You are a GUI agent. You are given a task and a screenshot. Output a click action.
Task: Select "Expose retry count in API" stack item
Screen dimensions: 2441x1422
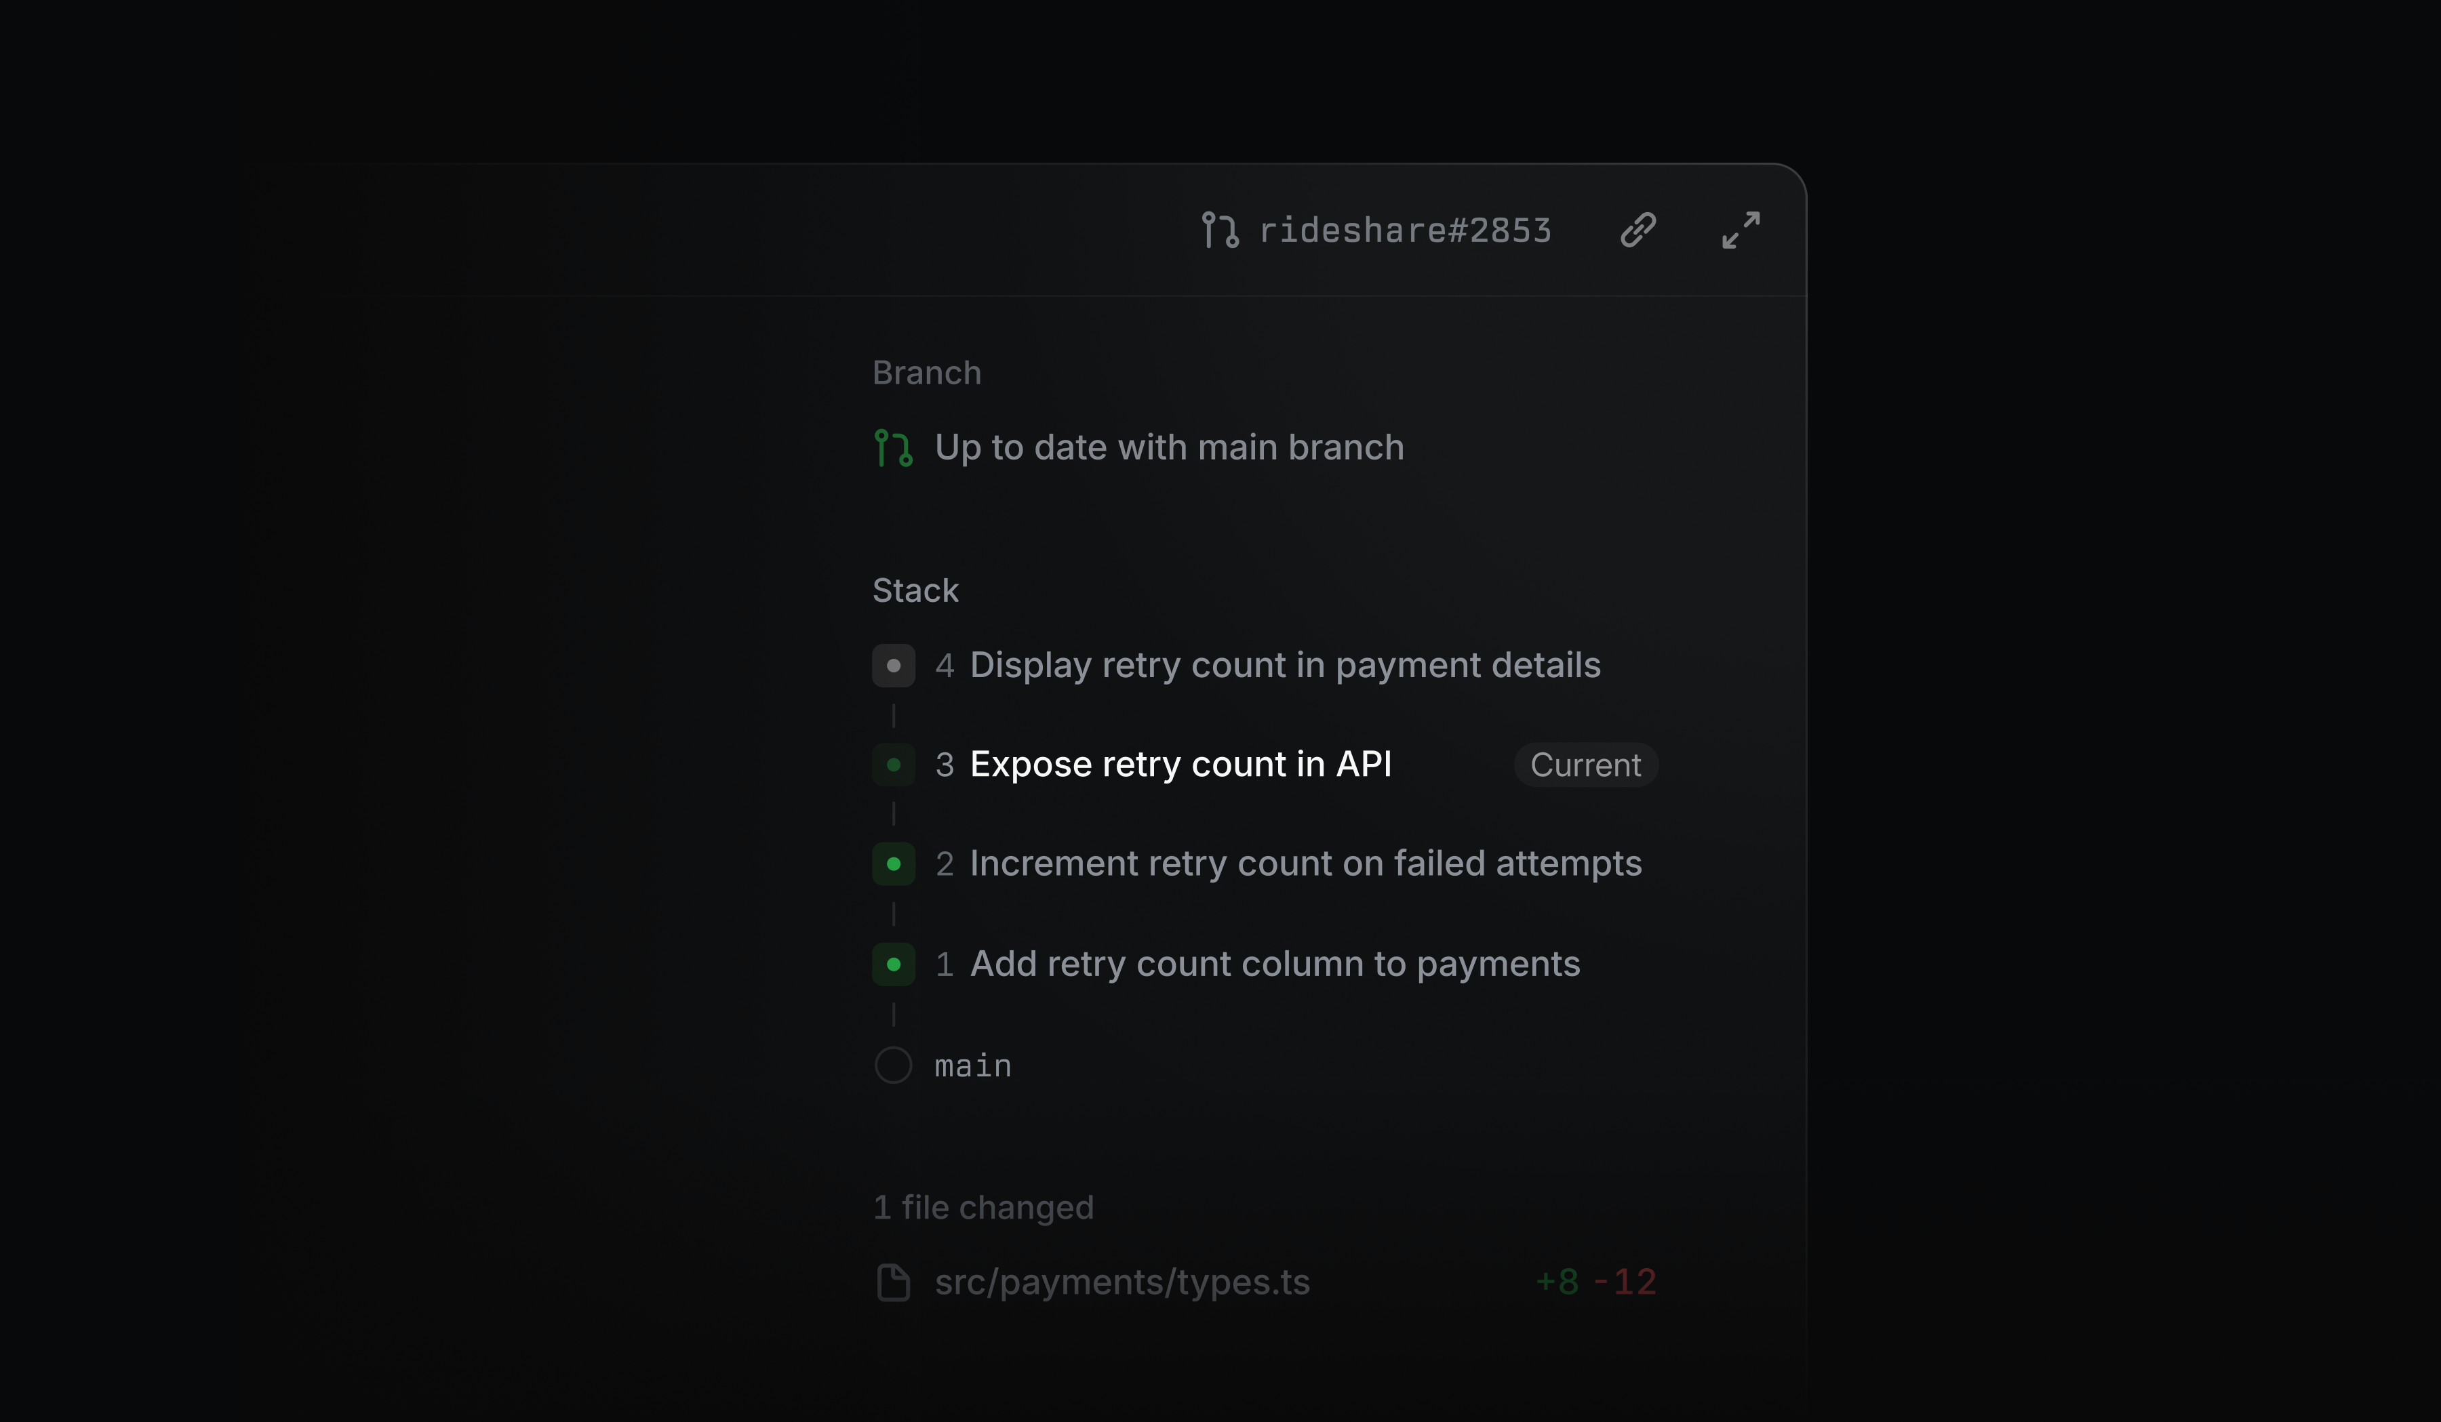click(x=1180, y=765)
